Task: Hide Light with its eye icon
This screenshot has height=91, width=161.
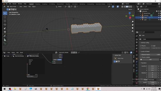Action: (159, 20)
